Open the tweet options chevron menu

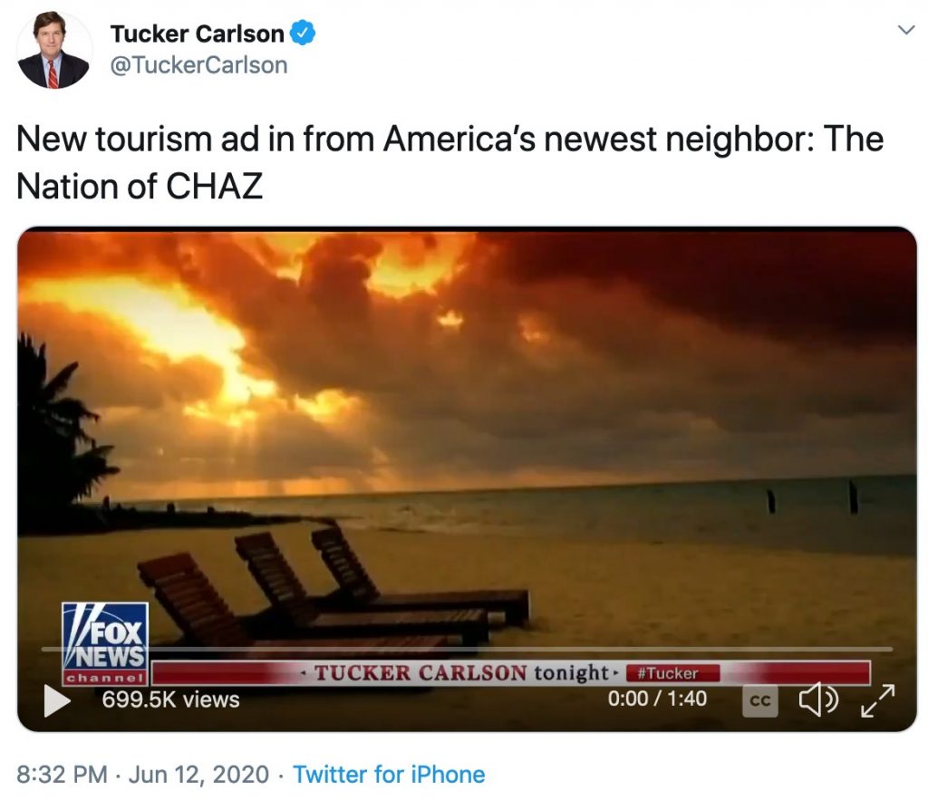click(906, 29)
